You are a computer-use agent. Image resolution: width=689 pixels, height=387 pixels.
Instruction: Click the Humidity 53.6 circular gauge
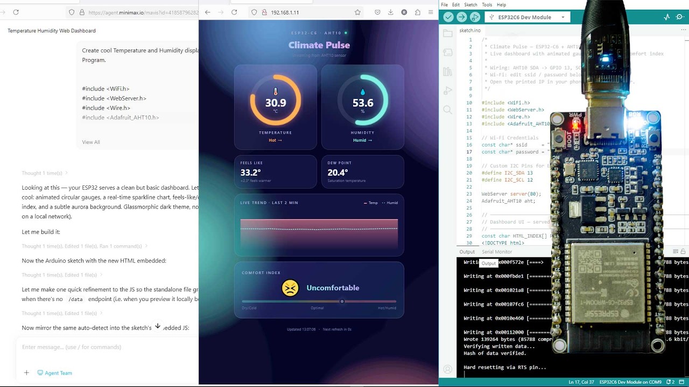(363, 101)
